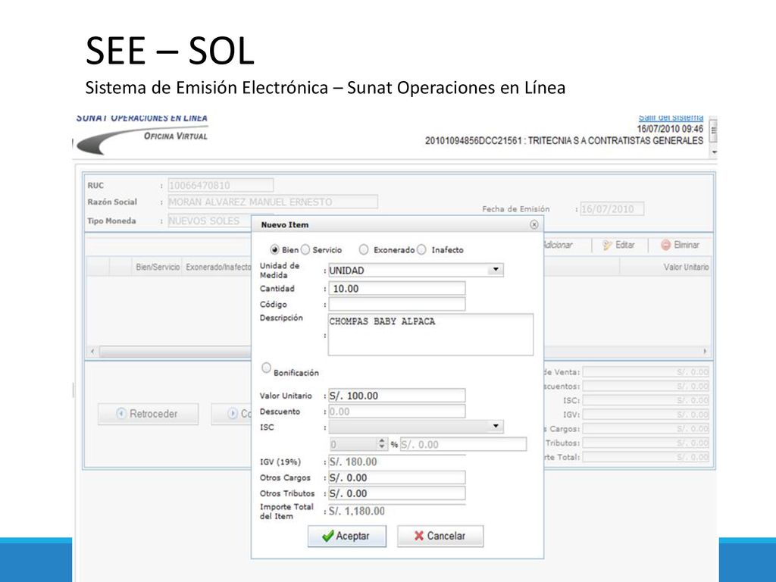This screenshot has height=582, width=776.
Task: Open the Unidad de Medida dropdown
Action: (495, 270)
